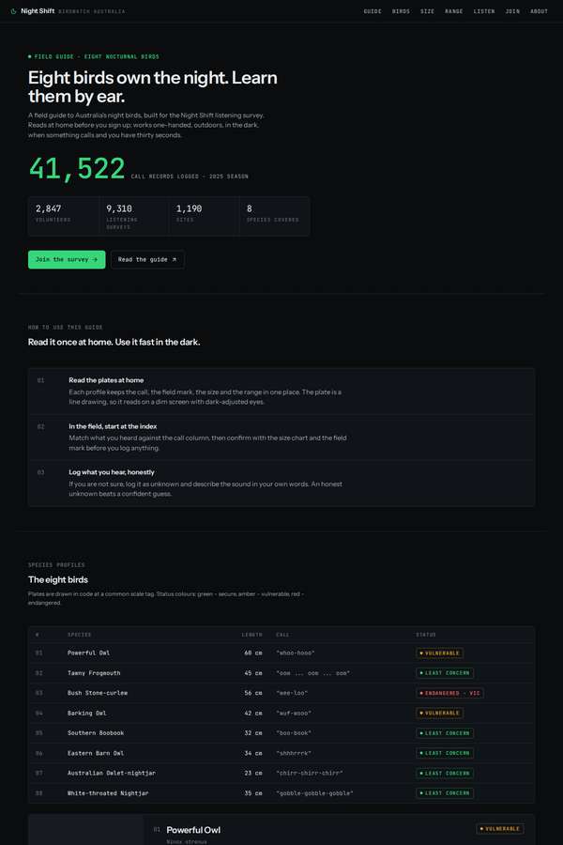Click VULNERABLE badge on Powerful Owl profile card
Viewport: 563px width, 845px height.
pos(500,829)
